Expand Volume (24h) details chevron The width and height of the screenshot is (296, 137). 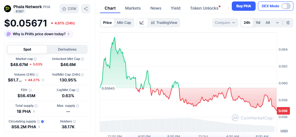43,80
